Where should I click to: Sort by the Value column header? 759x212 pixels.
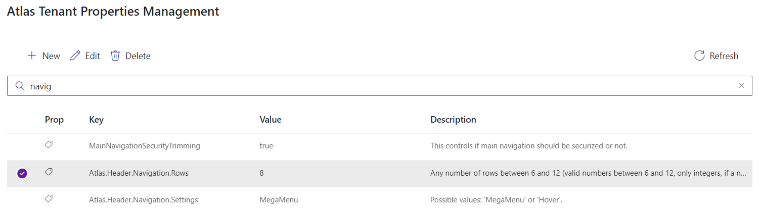(271, 120)
